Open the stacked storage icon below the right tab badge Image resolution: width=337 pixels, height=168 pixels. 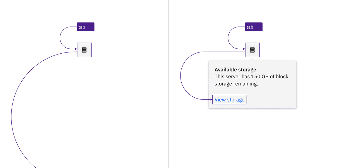(252, 50)
